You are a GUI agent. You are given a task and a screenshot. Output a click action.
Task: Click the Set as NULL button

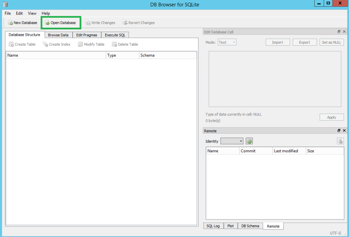pos(332,42)
